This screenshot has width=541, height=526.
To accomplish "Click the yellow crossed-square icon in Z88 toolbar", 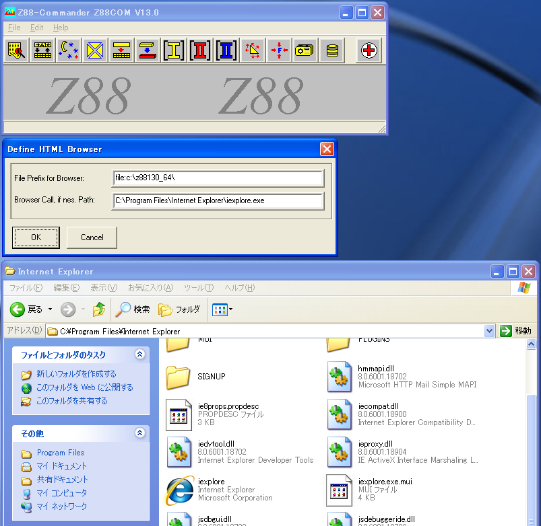I will click(95, 50).
